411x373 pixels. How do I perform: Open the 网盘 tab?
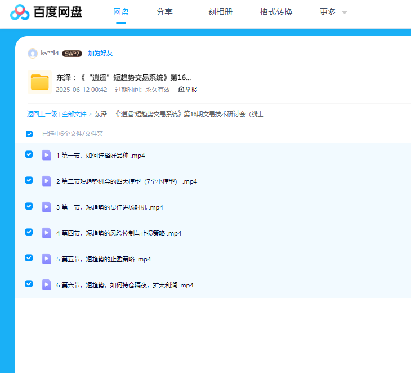tap(121, 12)
